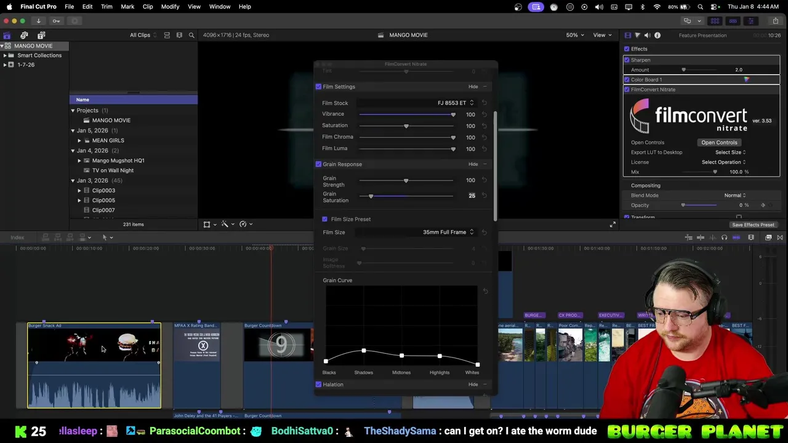Image resolution: width=788 pixels, height=443 pixels.
Task: Expand the MEAN GIRLS project row
Action: [79, 140]
